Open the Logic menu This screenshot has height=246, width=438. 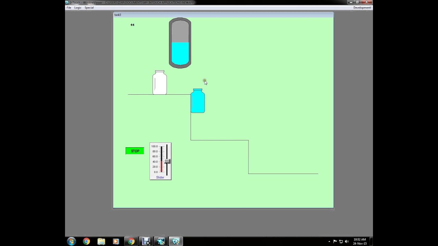pos(78,8)
